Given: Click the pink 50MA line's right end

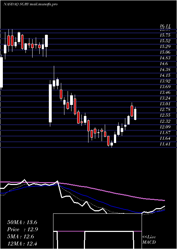Looking at the screenshot, I should click(x=164, y=200).
